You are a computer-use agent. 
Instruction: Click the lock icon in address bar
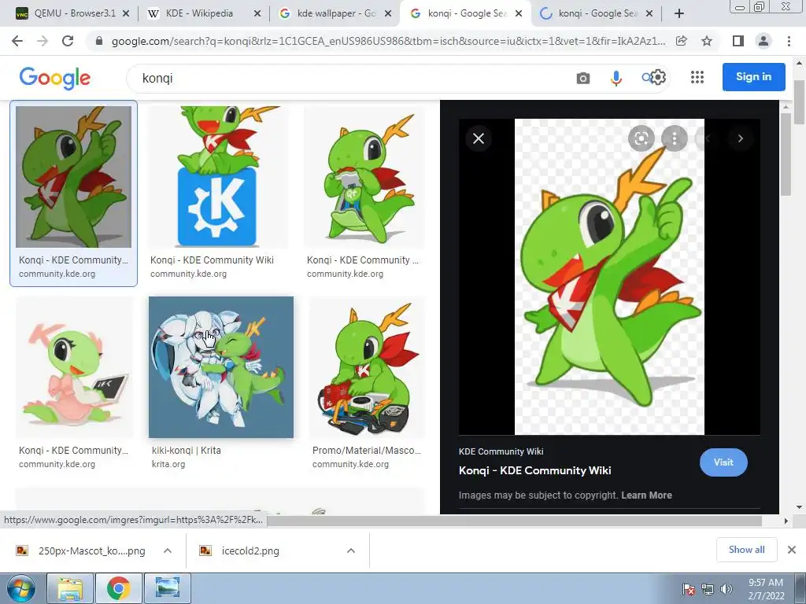point(99,41)
